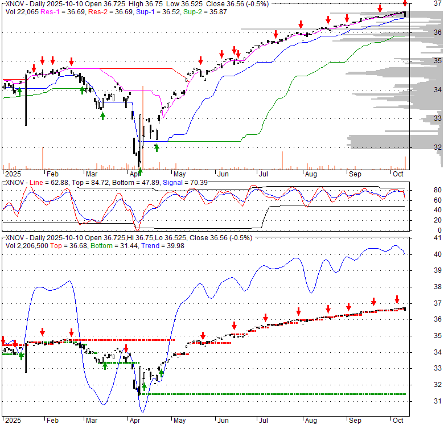Click the XNOV ticker title in the top chart header
The height and width of the screenshot is (424, 444).
coord(15,3)
